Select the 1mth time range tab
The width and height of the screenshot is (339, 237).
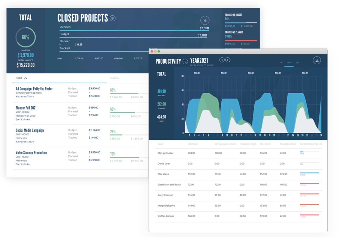pos(289,63)
